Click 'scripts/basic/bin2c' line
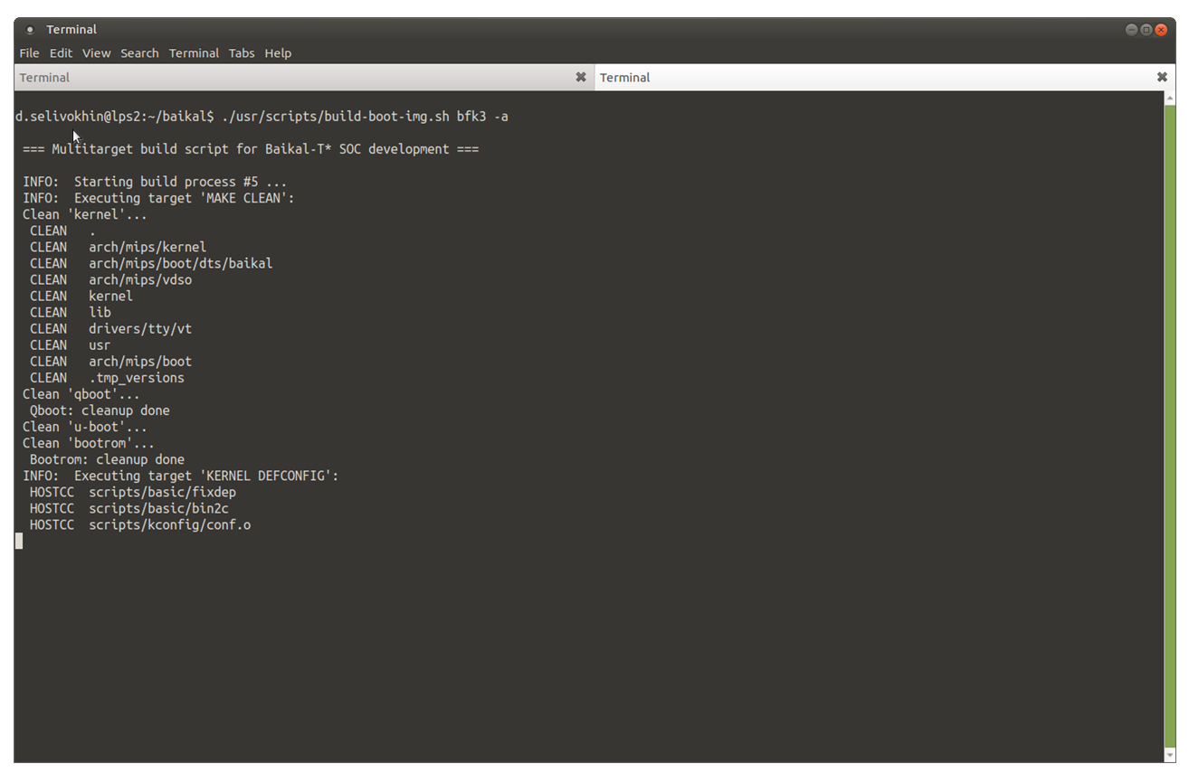Screen dimensions: 1189x783 (129, 508)
